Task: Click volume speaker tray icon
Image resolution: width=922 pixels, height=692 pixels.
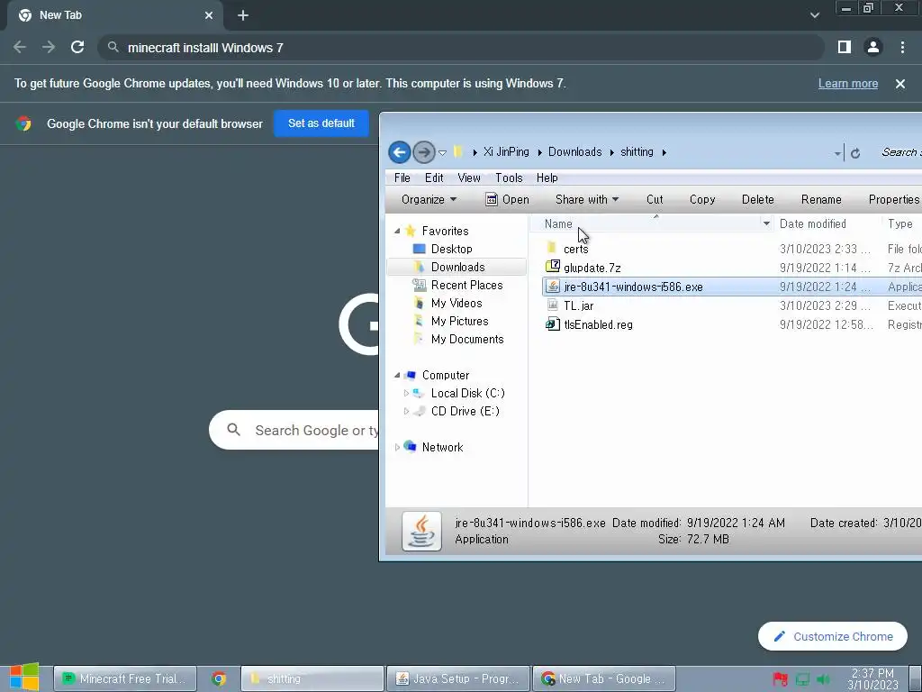Action: [x=823, y=679]
